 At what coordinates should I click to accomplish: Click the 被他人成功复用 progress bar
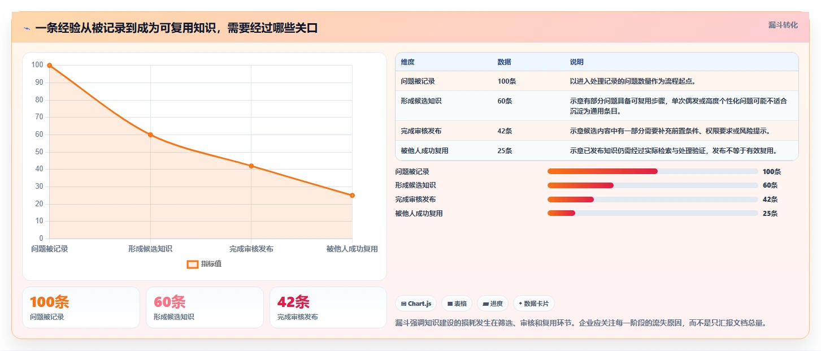(x=653, y=214)
